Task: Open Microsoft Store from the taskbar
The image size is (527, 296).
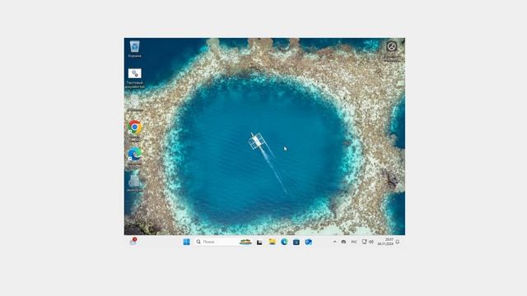Action: click(296, 243)
